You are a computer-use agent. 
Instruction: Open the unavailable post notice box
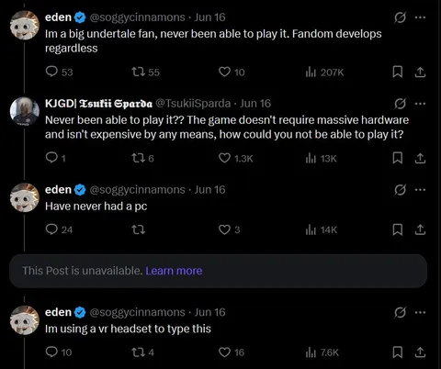218,271
